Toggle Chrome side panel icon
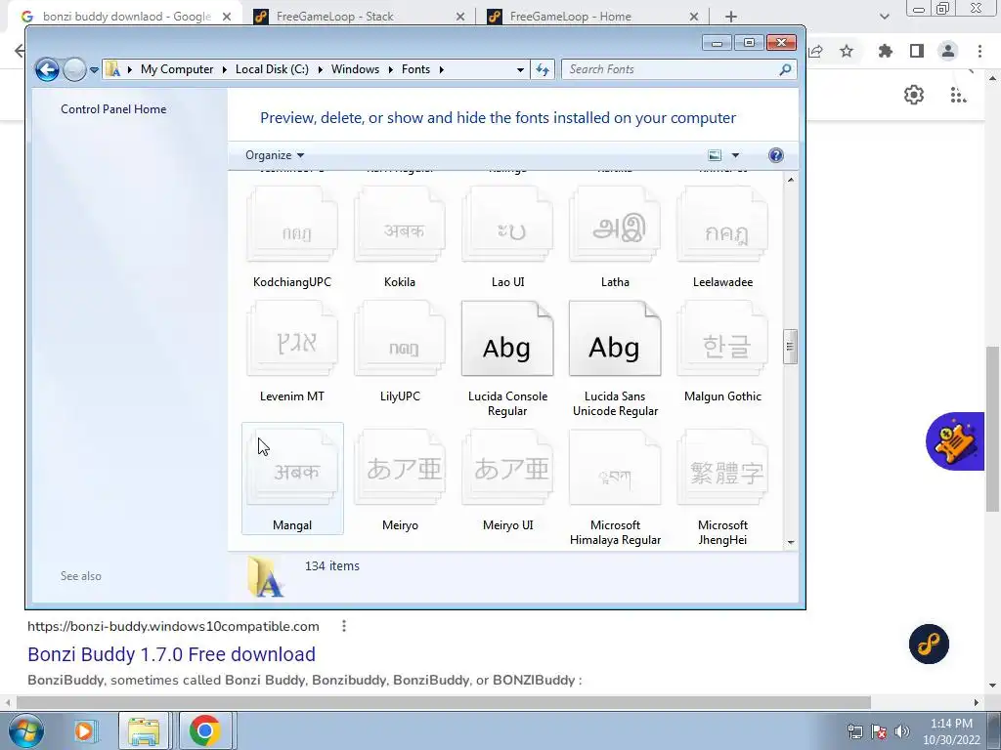The height and width of the screenshot is (750, 1001). pyautogui.click(x=917, y=51)
